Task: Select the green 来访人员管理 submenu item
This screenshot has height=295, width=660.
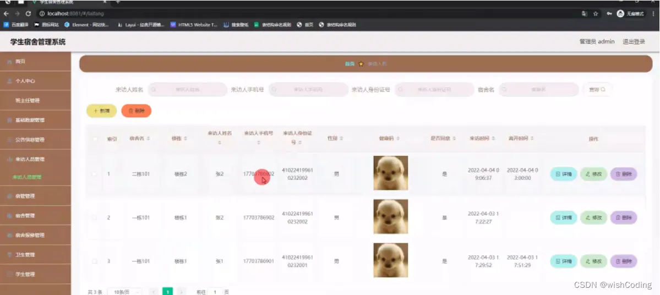Action: pyautogui.click(x=27, y=177)
